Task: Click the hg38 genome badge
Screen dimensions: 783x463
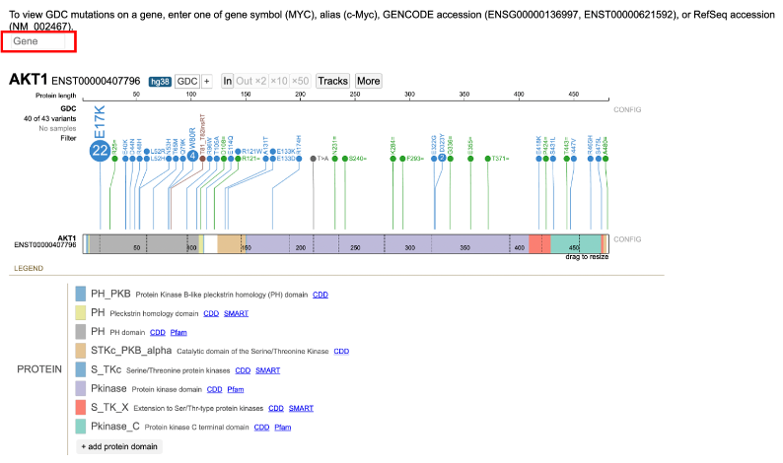Action: click(159, 81)
